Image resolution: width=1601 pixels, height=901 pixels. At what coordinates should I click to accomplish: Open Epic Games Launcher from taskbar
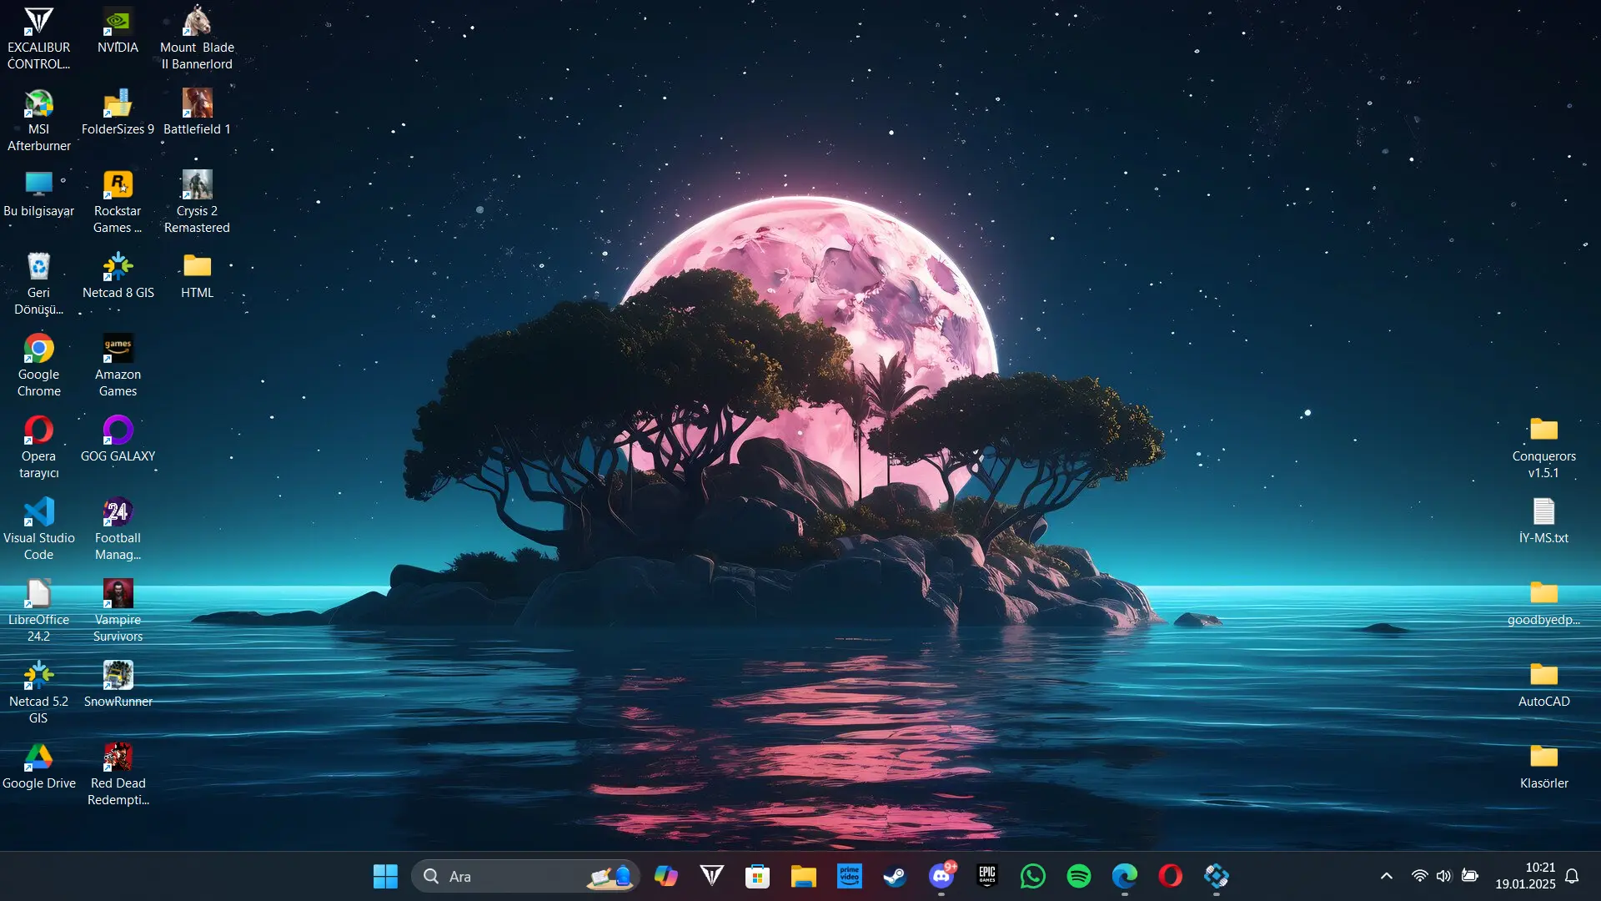pyautogui.click(x=987, y=876)
